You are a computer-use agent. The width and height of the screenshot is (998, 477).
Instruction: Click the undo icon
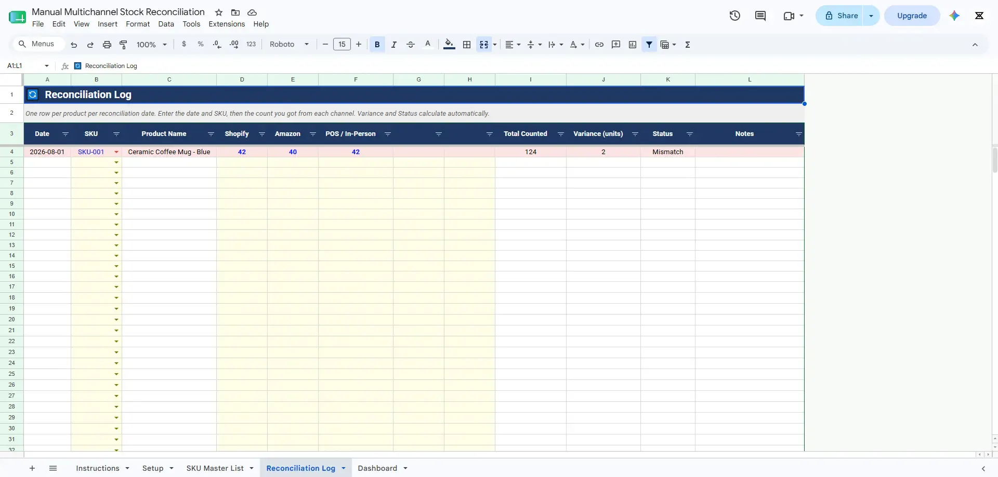(74, 45)
